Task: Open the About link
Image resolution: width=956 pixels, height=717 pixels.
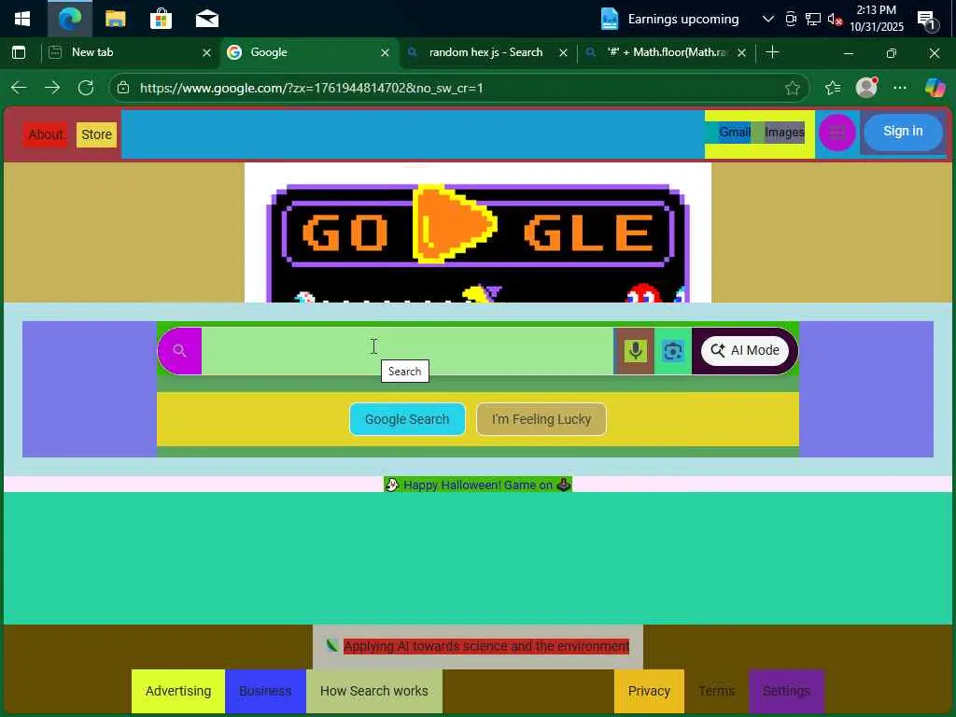Action: tap(45, 134)
